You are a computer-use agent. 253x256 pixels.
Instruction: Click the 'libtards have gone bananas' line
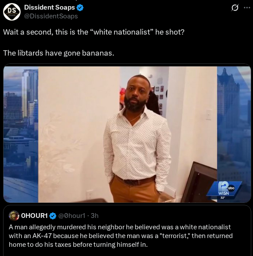[59, 53]
